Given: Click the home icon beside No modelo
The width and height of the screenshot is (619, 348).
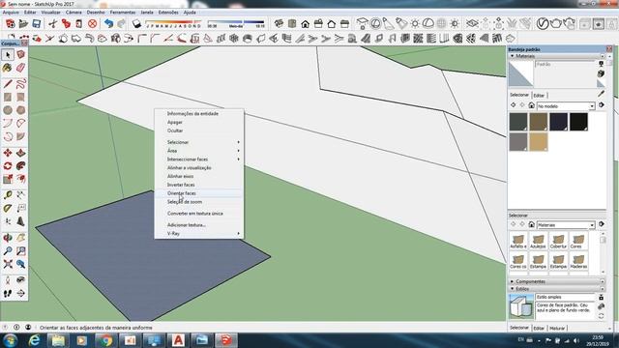Looking at the screenshot, I should coord(531,105).
